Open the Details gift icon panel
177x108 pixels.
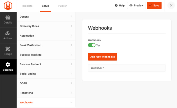pos(8,18)
